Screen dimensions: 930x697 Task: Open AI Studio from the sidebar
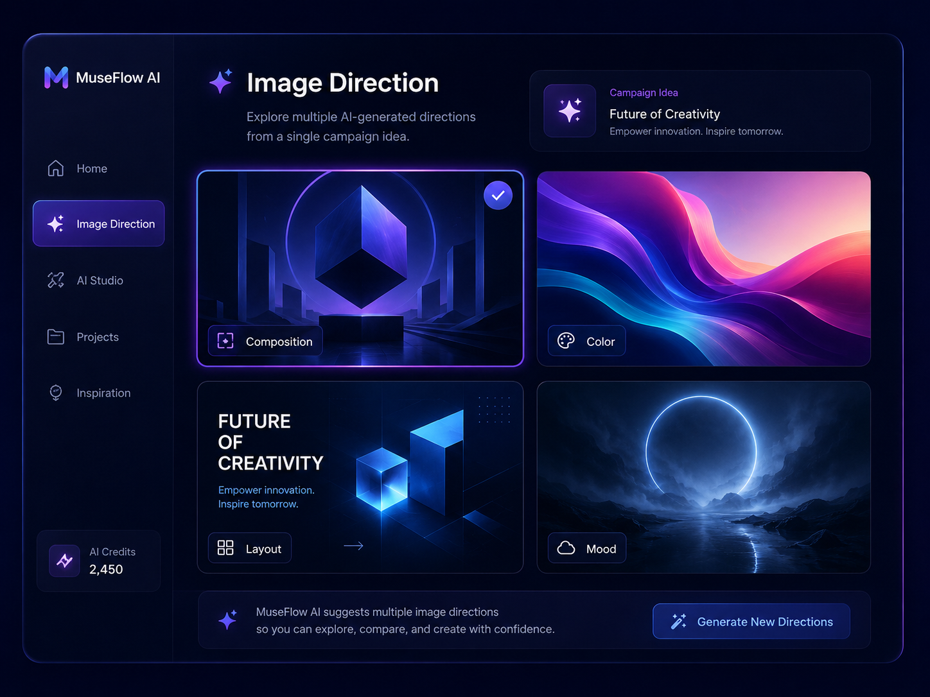tap(98, 280)
